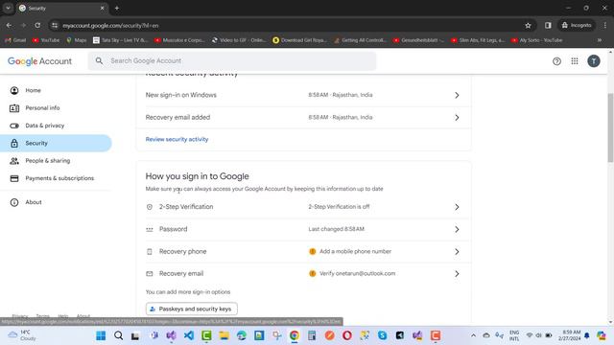Viewport: 614px width, 345px height.
Task: Click the Recovery phone label
Action: click(182, 251)
